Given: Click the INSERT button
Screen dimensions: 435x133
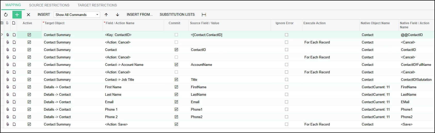Looking at the screenshot, I should click(44, 15).
